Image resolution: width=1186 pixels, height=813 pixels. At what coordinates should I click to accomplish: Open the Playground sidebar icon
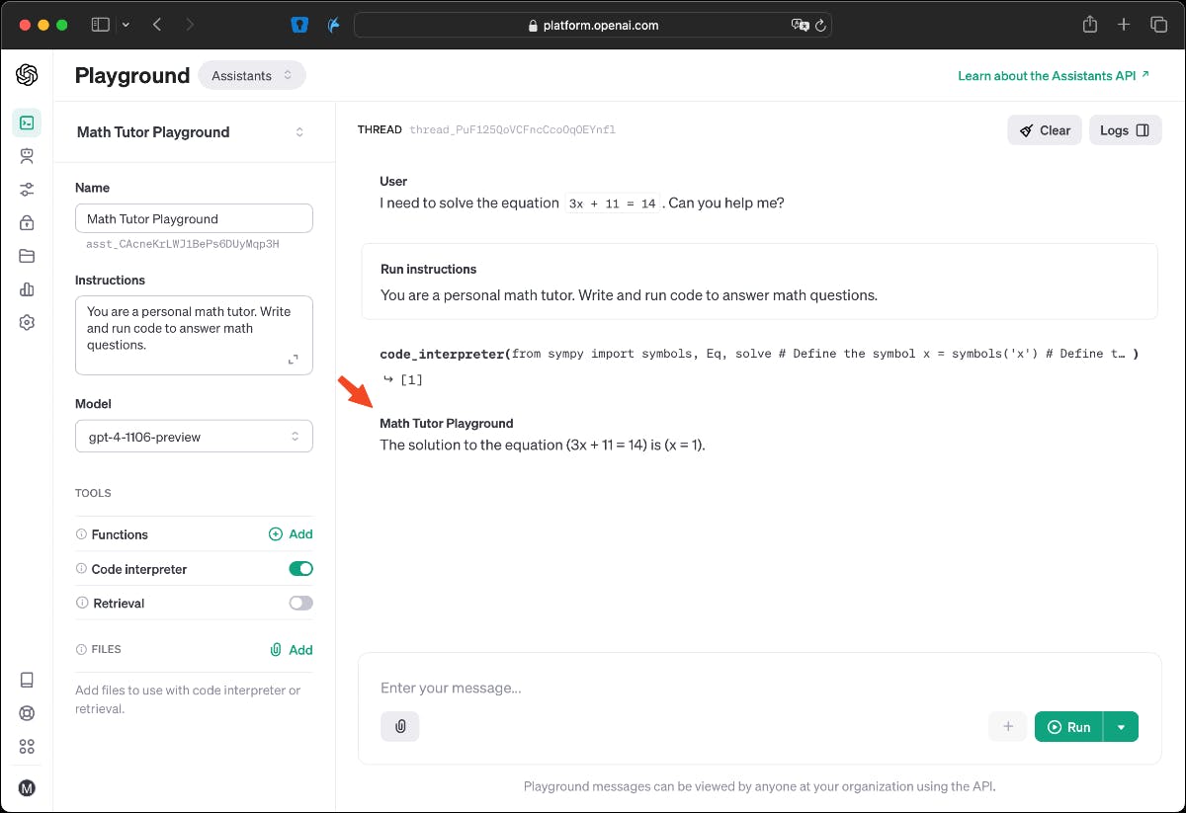[x=27, y=122]
